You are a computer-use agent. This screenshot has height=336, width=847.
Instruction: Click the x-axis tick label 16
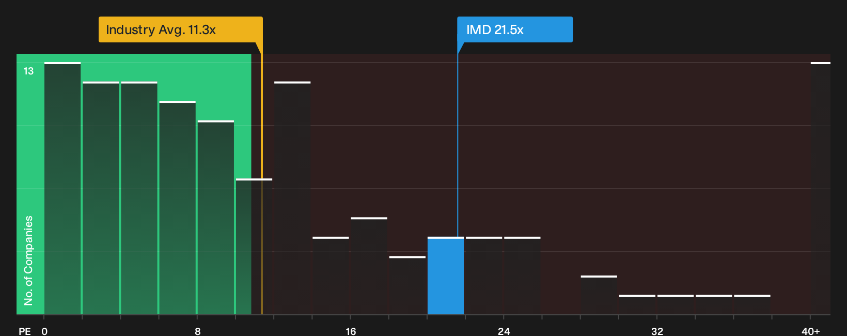[x=351, y=331]
